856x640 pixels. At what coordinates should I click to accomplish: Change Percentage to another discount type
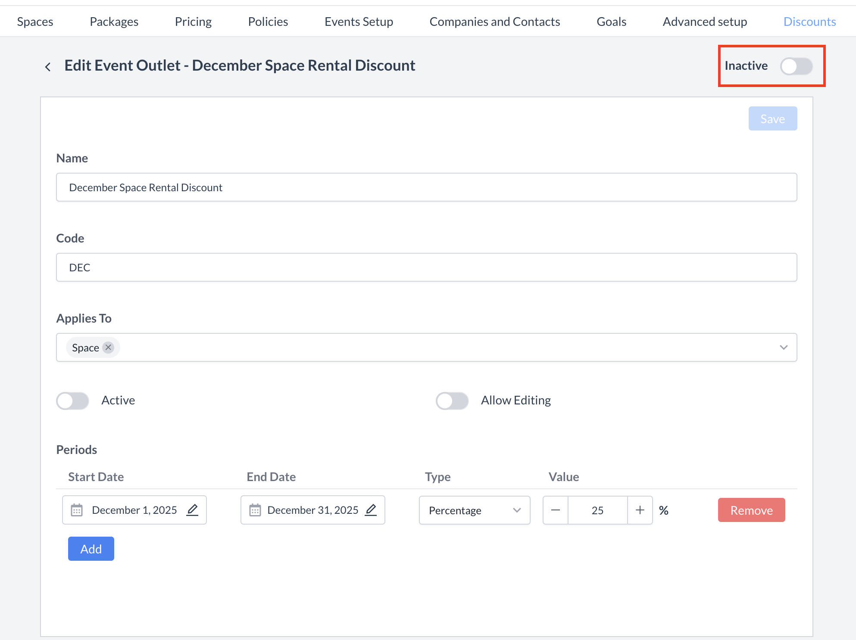[474, 510]
